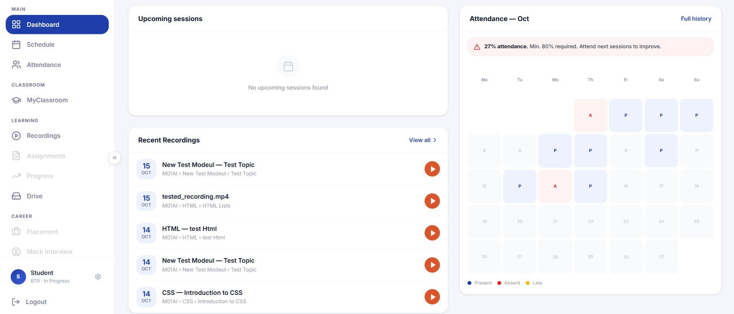Click the Mock Interview person icon
The height and width of the screenshot is (314, 734).
[16, 252]
